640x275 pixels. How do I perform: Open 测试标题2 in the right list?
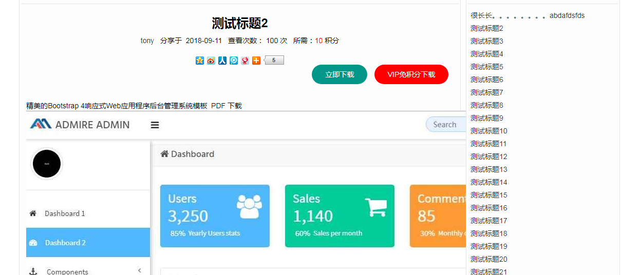coord(487,28)
